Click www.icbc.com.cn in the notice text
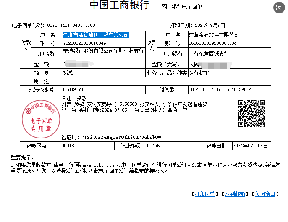 tap(102, 165)
